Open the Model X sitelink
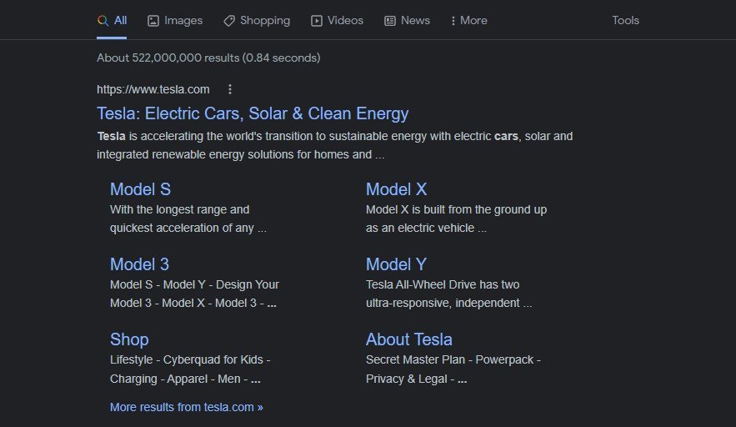Screen dimensions: 736x427 pos(396,189)
